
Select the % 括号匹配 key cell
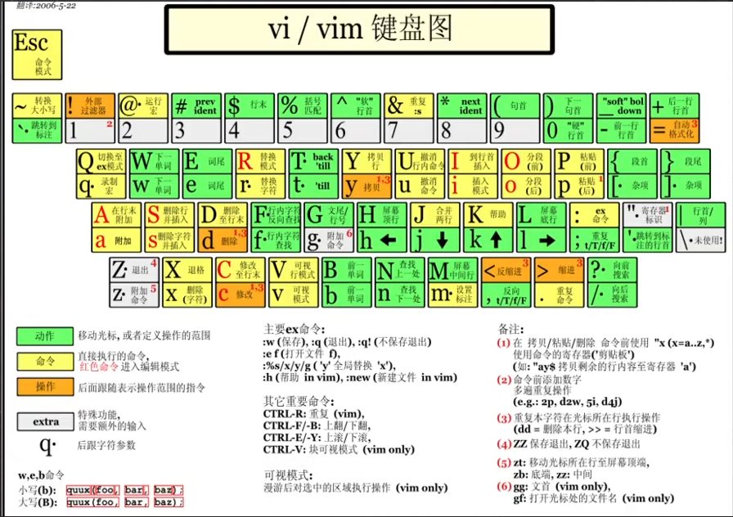click(303, 106)
